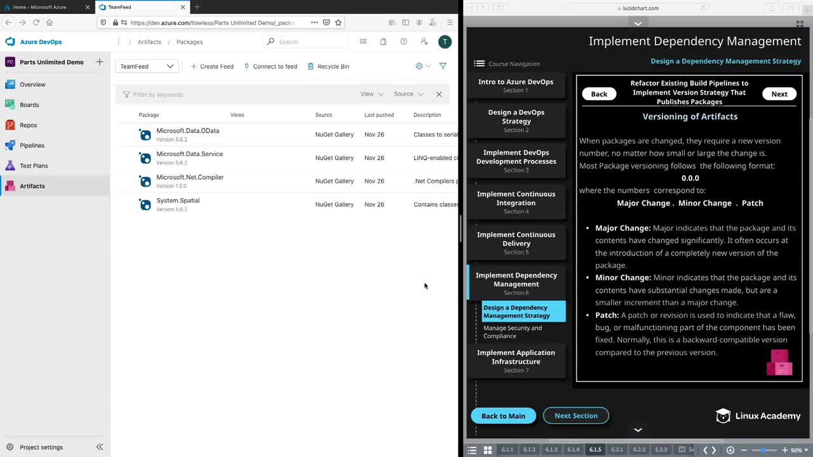813x457 pixels.
Task: Zoom in with the plus icon
Action: coord(785,450)
